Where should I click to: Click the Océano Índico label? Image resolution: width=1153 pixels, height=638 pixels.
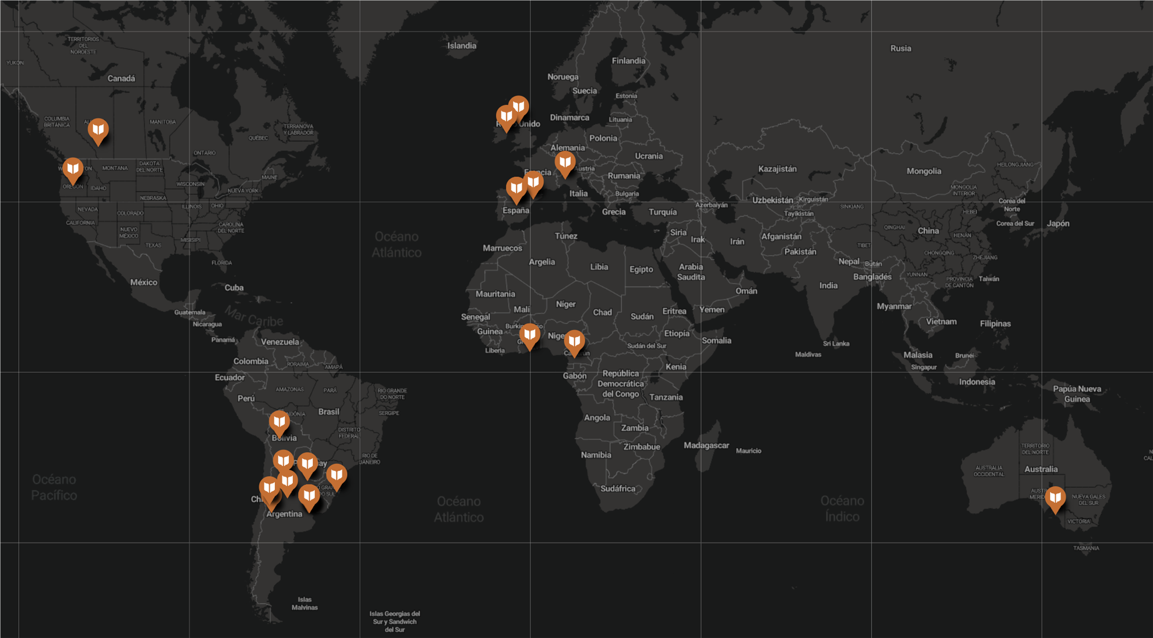842,508
